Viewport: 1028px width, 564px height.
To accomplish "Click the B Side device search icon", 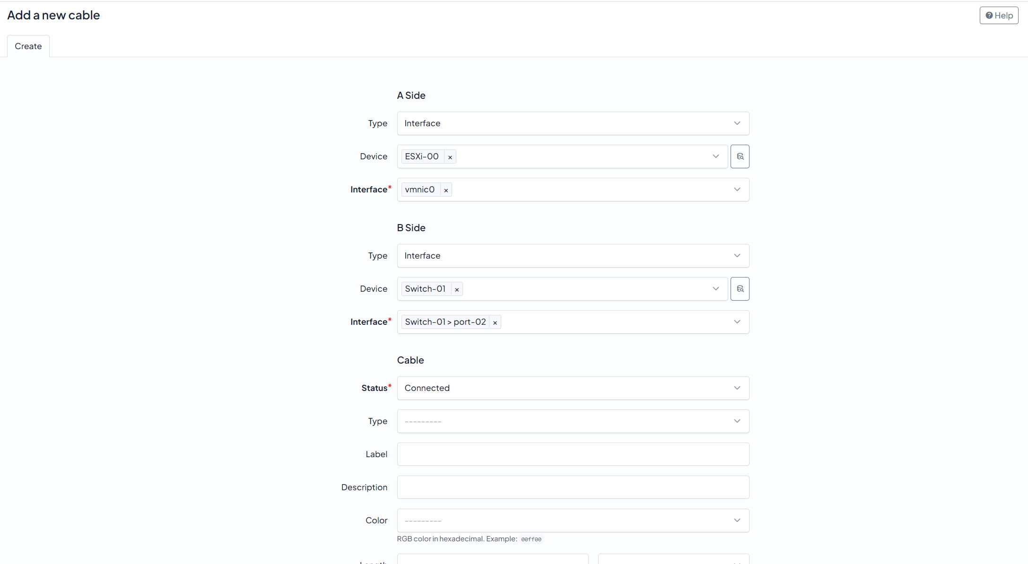I will coord(740,289).
